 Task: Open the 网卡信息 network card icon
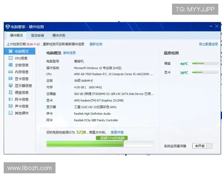(10, 99)
